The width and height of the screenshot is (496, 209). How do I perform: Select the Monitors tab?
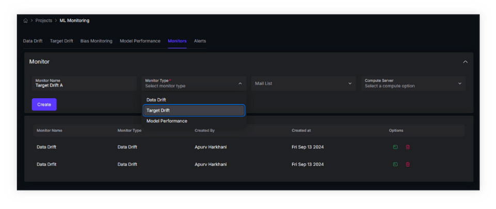tap(177, 41)
